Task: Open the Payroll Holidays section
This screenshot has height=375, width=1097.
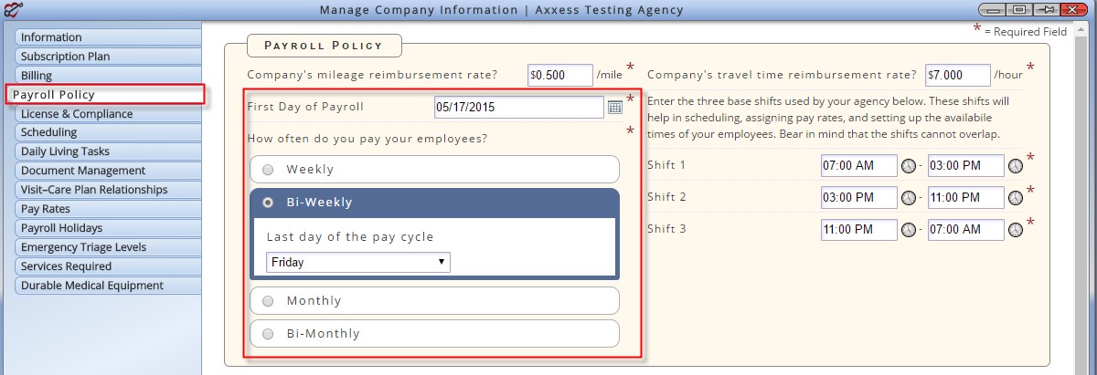Action: click(x=108, y=228)
